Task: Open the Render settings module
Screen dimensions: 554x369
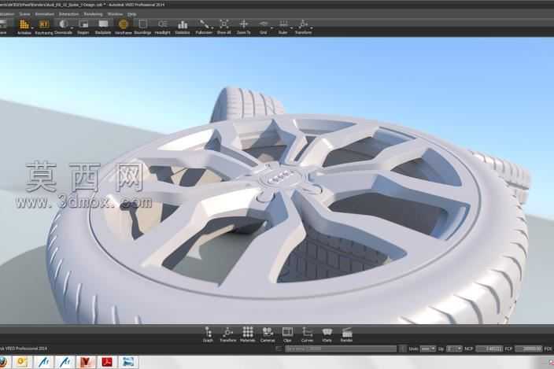Action: (x=346, y=334)
